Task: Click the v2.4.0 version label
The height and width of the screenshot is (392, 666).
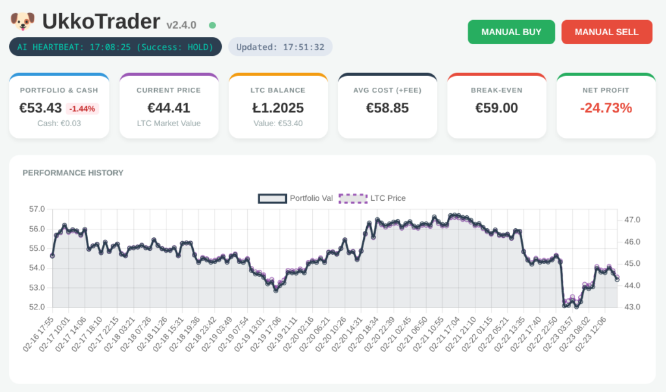Action: (x=181, y=24)
